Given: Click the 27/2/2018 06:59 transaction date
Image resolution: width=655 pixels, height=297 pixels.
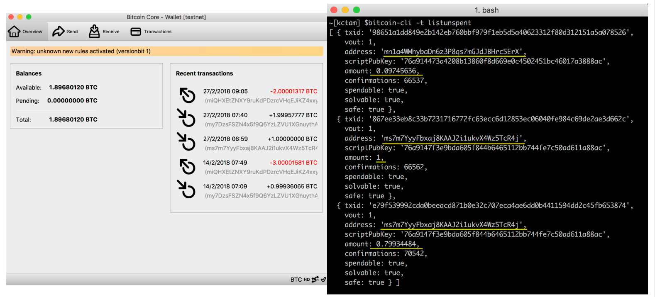Looking at the screenshot, I should coord(225,139).
